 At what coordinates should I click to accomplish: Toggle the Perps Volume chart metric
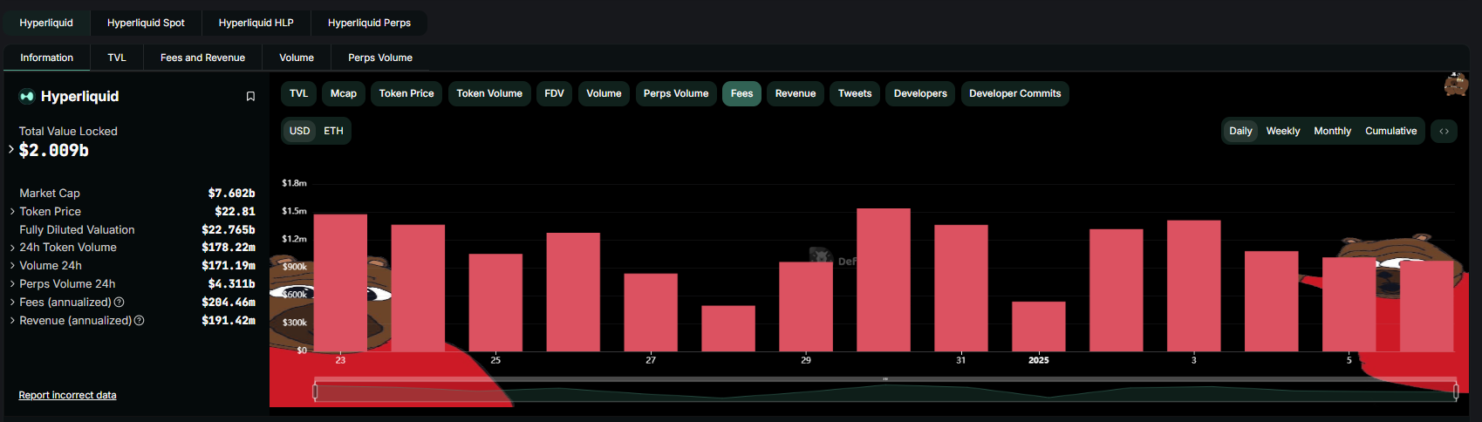pyautogui.click(x=676, y=93)
